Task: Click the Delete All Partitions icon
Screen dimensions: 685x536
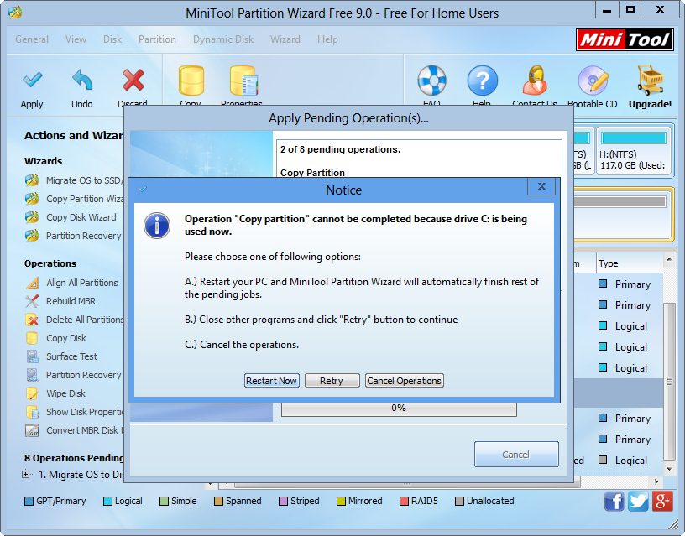Action: click(x=32, y=320)
